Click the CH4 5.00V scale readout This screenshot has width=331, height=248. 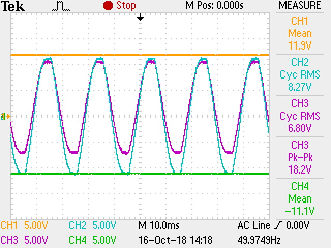point(92,240)
